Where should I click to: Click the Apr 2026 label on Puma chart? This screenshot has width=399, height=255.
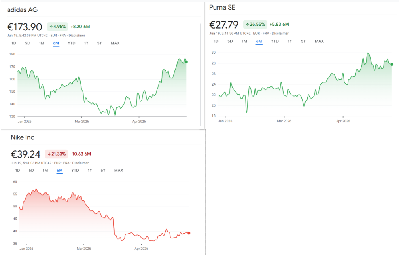343,121
